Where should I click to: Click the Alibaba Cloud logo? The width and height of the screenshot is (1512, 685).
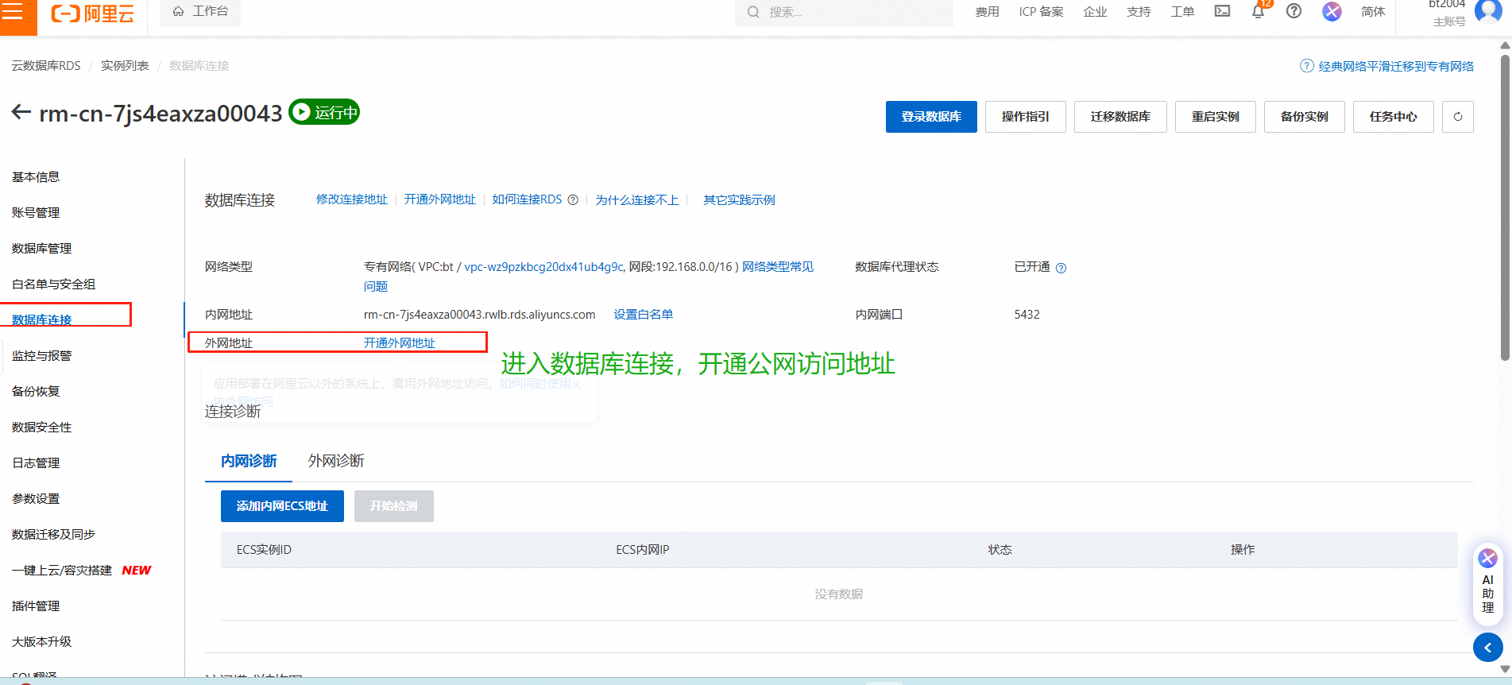(93, 14)
